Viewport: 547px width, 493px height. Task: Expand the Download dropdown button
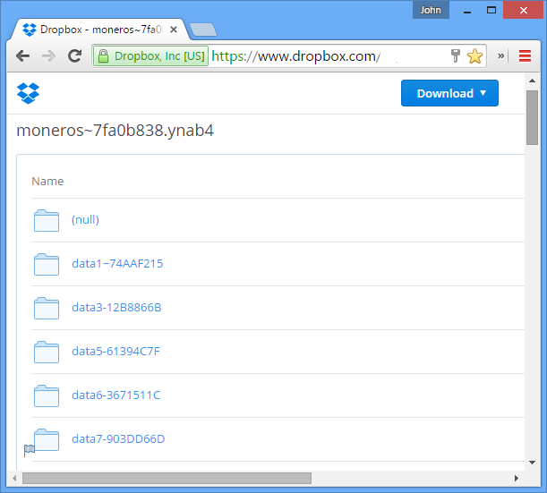coord(449,93)
